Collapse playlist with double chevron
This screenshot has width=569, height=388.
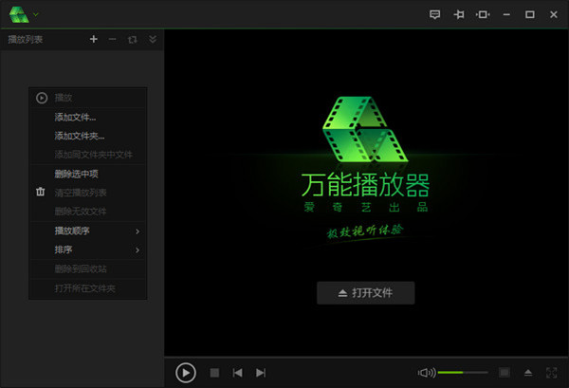tap(153, 39)
